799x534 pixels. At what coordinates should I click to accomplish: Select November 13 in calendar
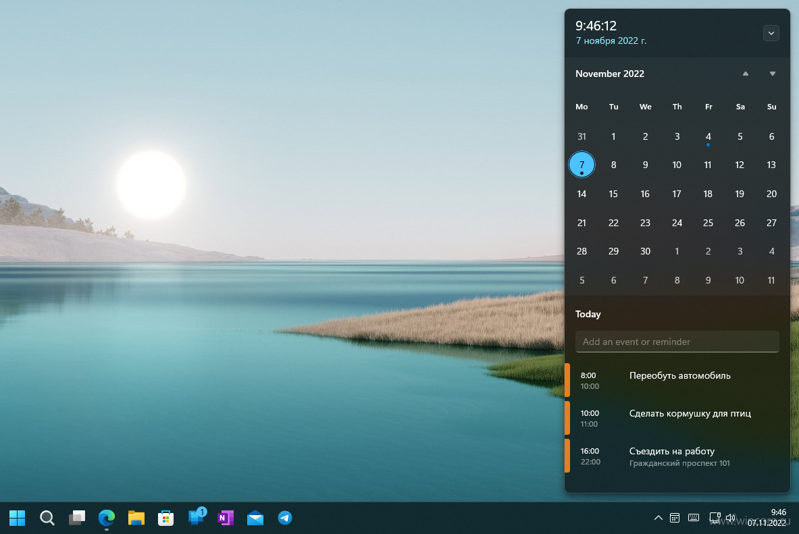(771, 165)
